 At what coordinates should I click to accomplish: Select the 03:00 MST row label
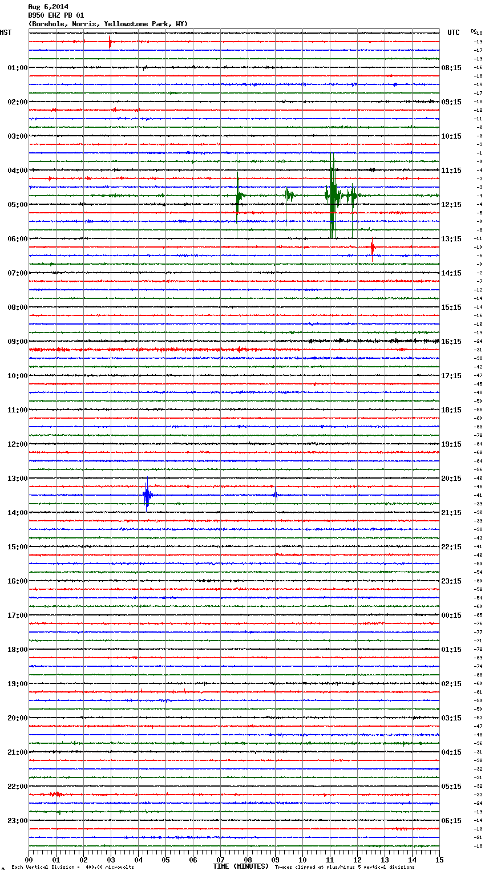(17, 136)
